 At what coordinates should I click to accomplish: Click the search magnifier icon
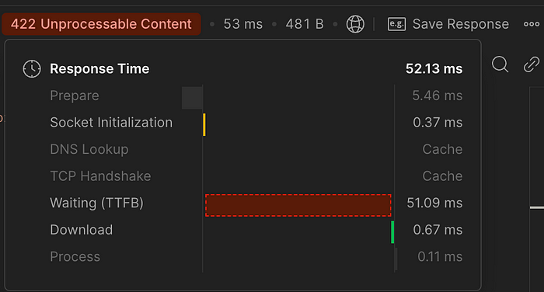(x=500, y=64)
